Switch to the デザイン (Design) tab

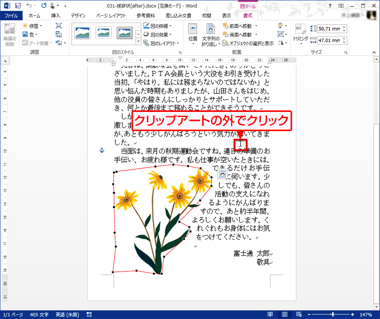point(78,16)
